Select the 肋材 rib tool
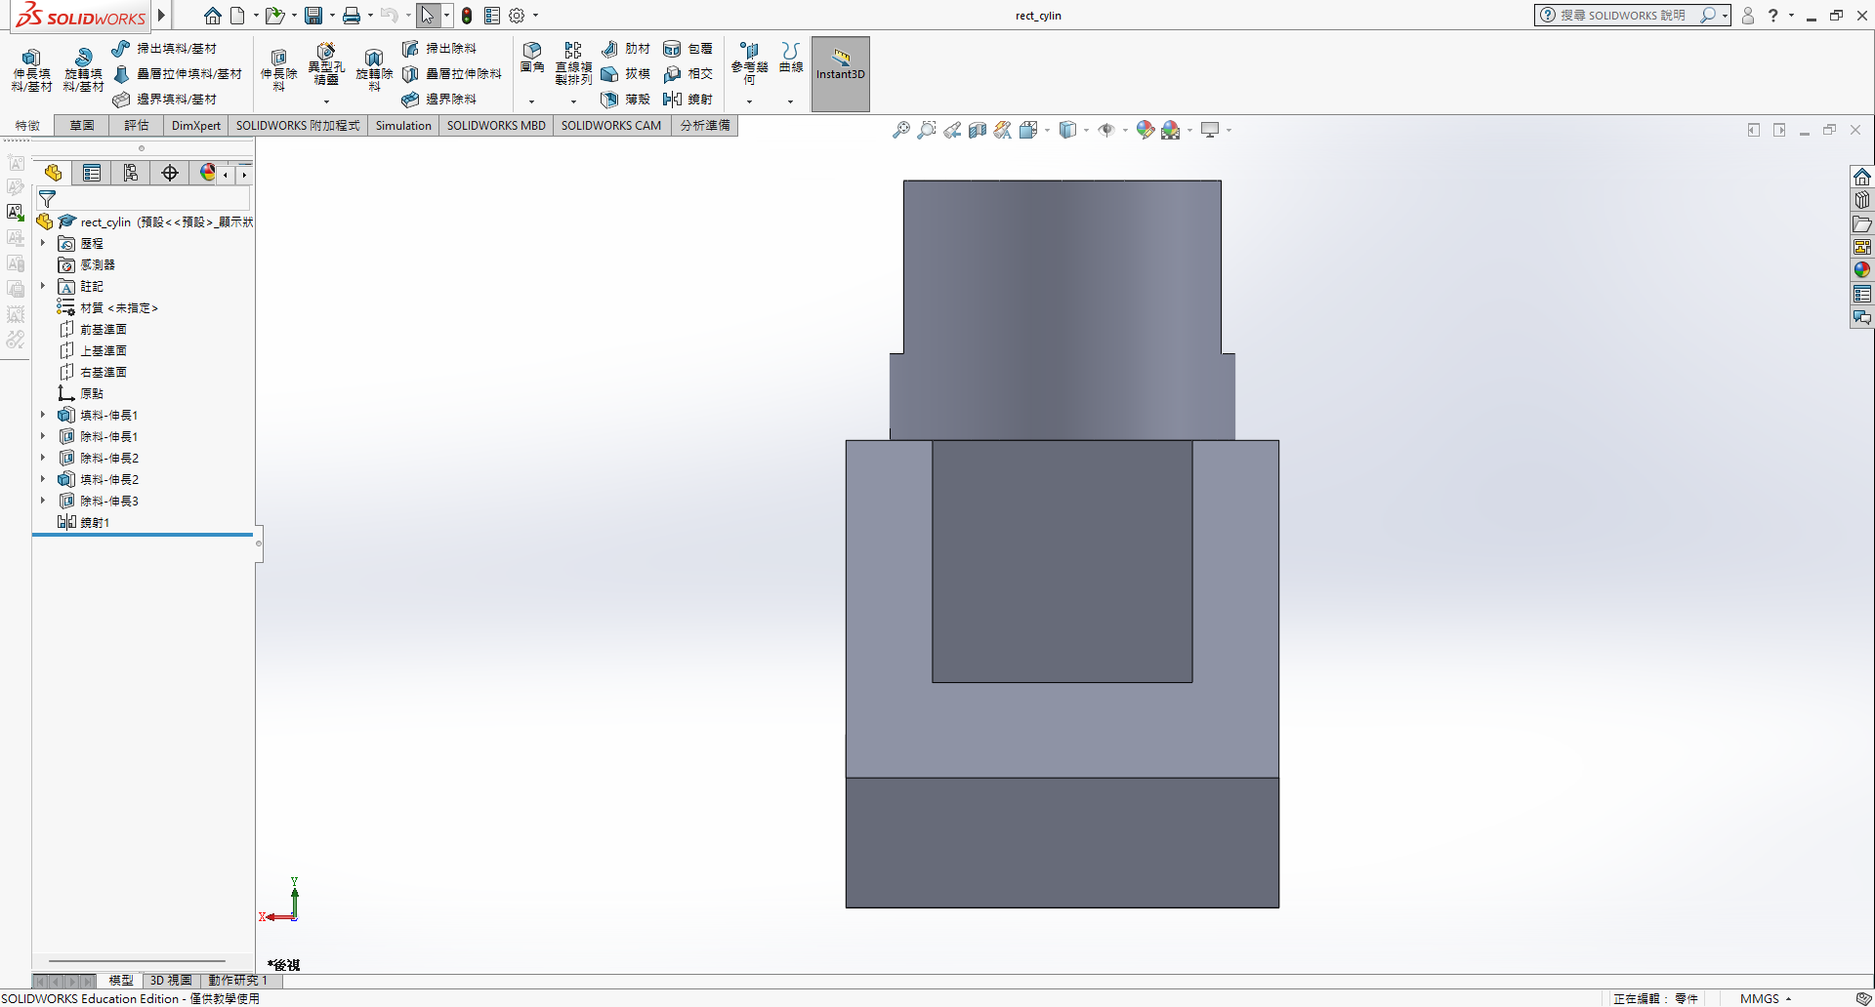The width and height of the screenshot is (1875, 1007). pos(625,49)
